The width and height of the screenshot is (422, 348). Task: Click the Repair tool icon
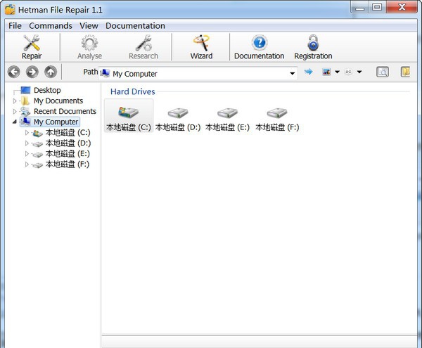click(x=32, y=43)
